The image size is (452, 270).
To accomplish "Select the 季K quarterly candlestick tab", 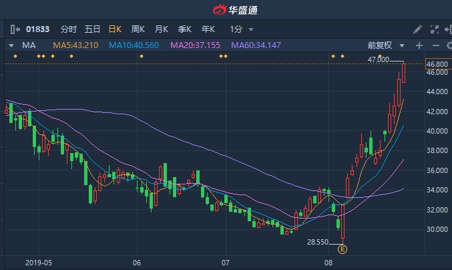I will point(185,29).
